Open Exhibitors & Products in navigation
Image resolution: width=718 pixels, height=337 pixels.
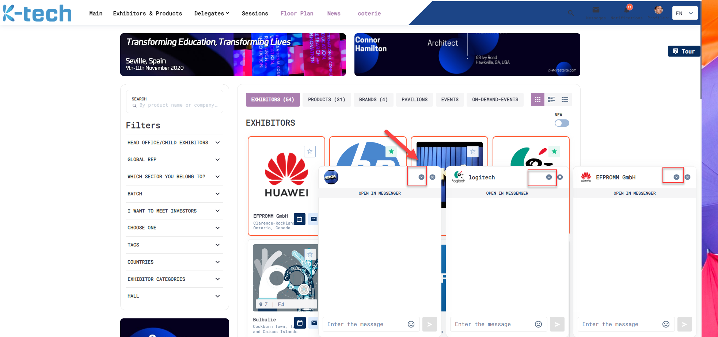[x=148, y=14]
